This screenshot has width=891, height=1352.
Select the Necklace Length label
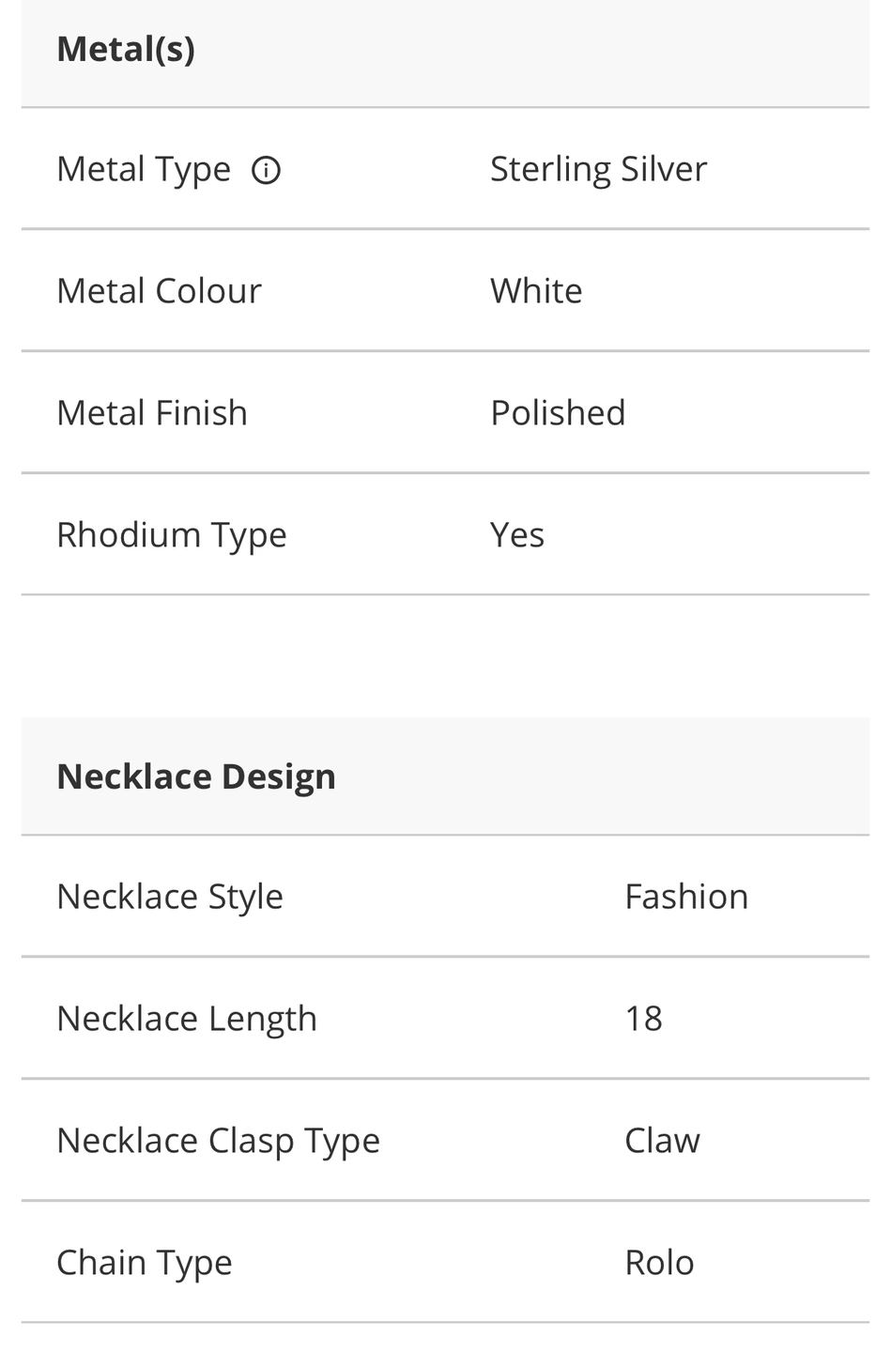point(187,1019)
